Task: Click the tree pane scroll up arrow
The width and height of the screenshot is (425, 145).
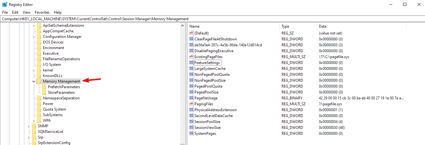Action: pyautogui.click(x=183, y=25)
